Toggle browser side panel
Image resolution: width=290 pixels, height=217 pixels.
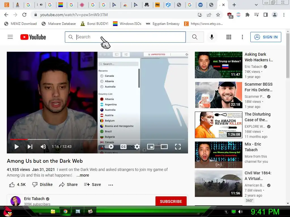(x=266, y=15)
